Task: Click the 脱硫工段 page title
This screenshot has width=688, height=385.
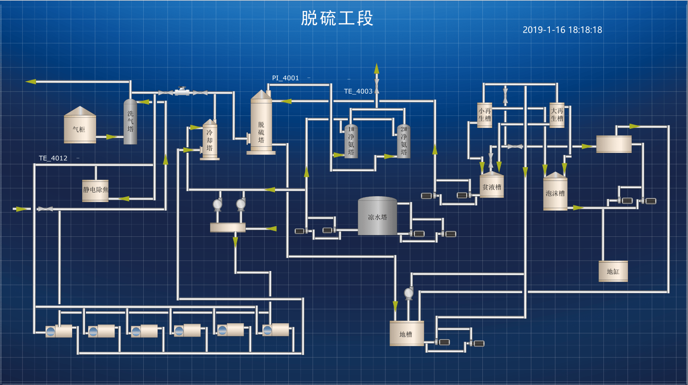Action: [337, 18]
